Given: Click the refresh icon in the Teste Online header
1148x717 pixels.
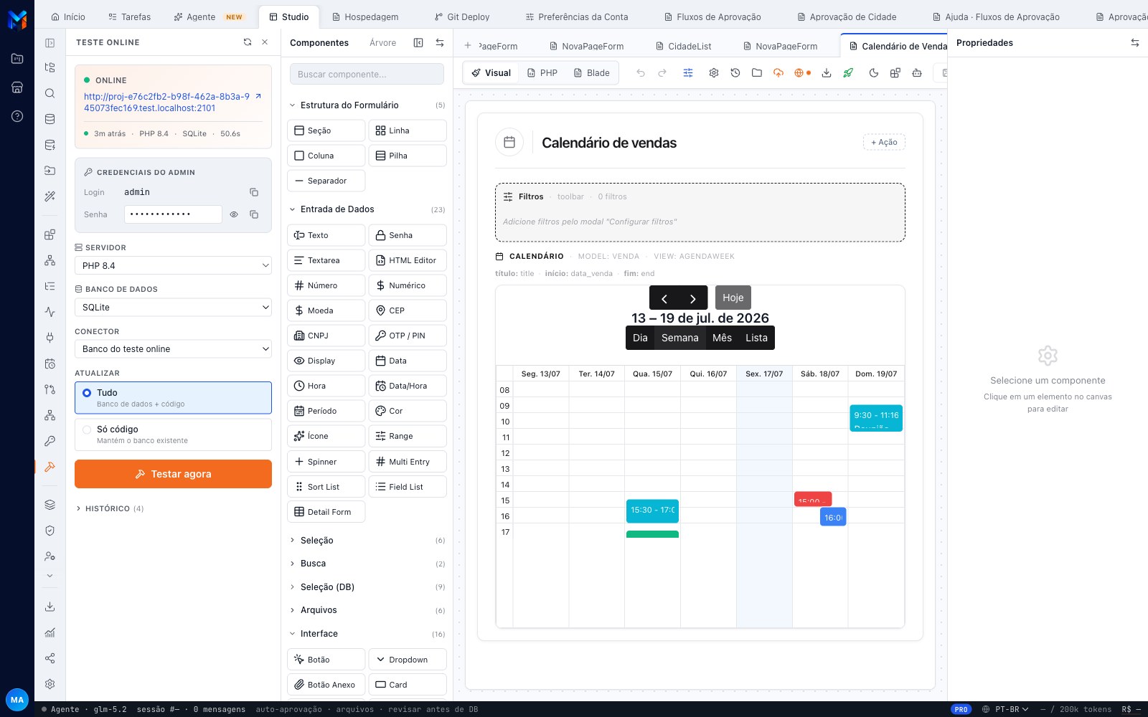Looking at the screenshot, I should point(248,42).
